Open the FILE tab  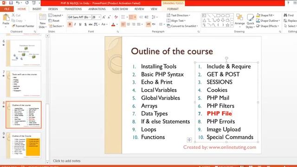(7, 9)
